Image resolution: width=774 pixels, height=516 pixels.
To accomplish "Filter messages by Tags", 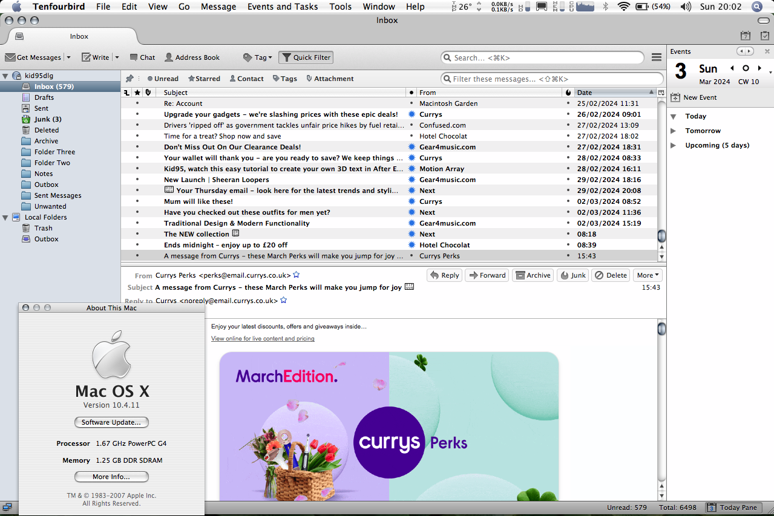I will [285, 79].
